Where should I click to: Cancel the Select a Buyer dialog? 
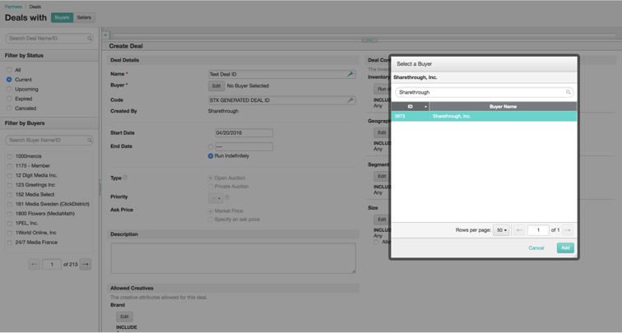[536, 247]
